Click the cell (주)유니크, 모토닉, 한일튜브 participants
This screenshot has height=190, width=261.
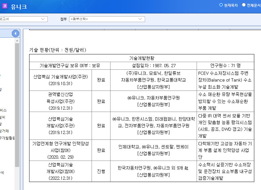(x=153, y=80)
